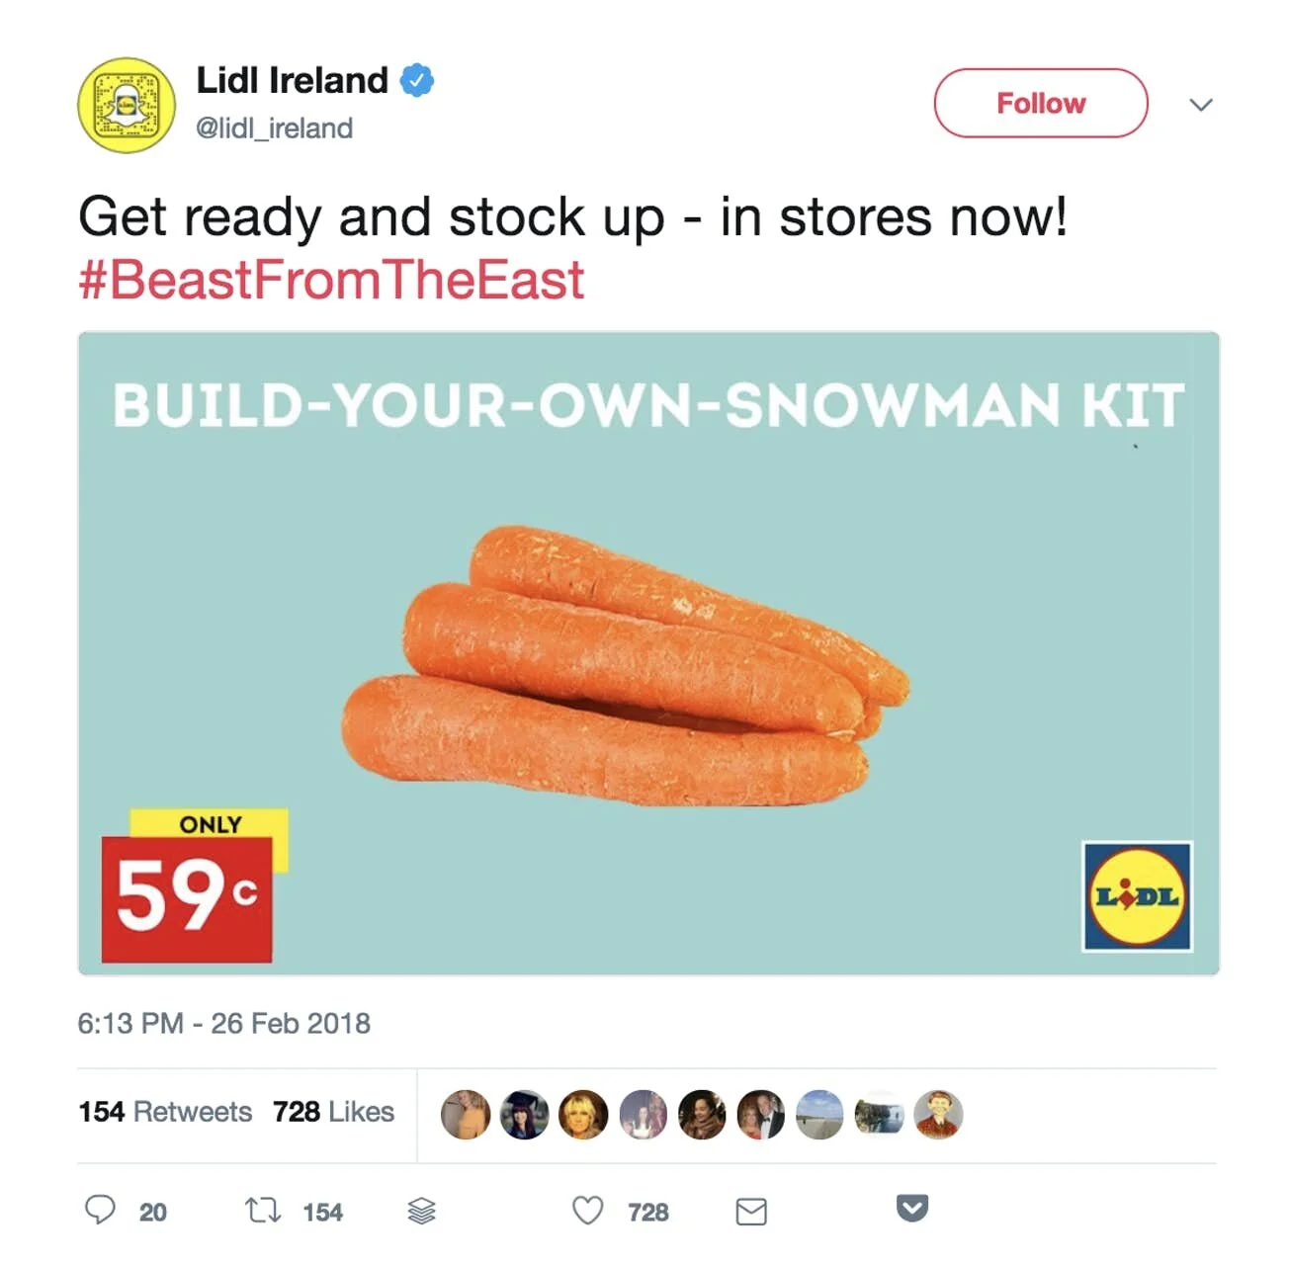Open the 6:13 PM - 26 Feb 2018 timestamp
This screenshot has height=1264, width=1289.
pos(224,1023)
